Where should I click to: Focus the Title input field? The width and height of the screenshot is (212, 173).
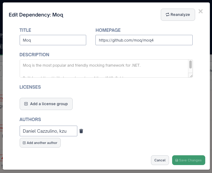(53, 40)
